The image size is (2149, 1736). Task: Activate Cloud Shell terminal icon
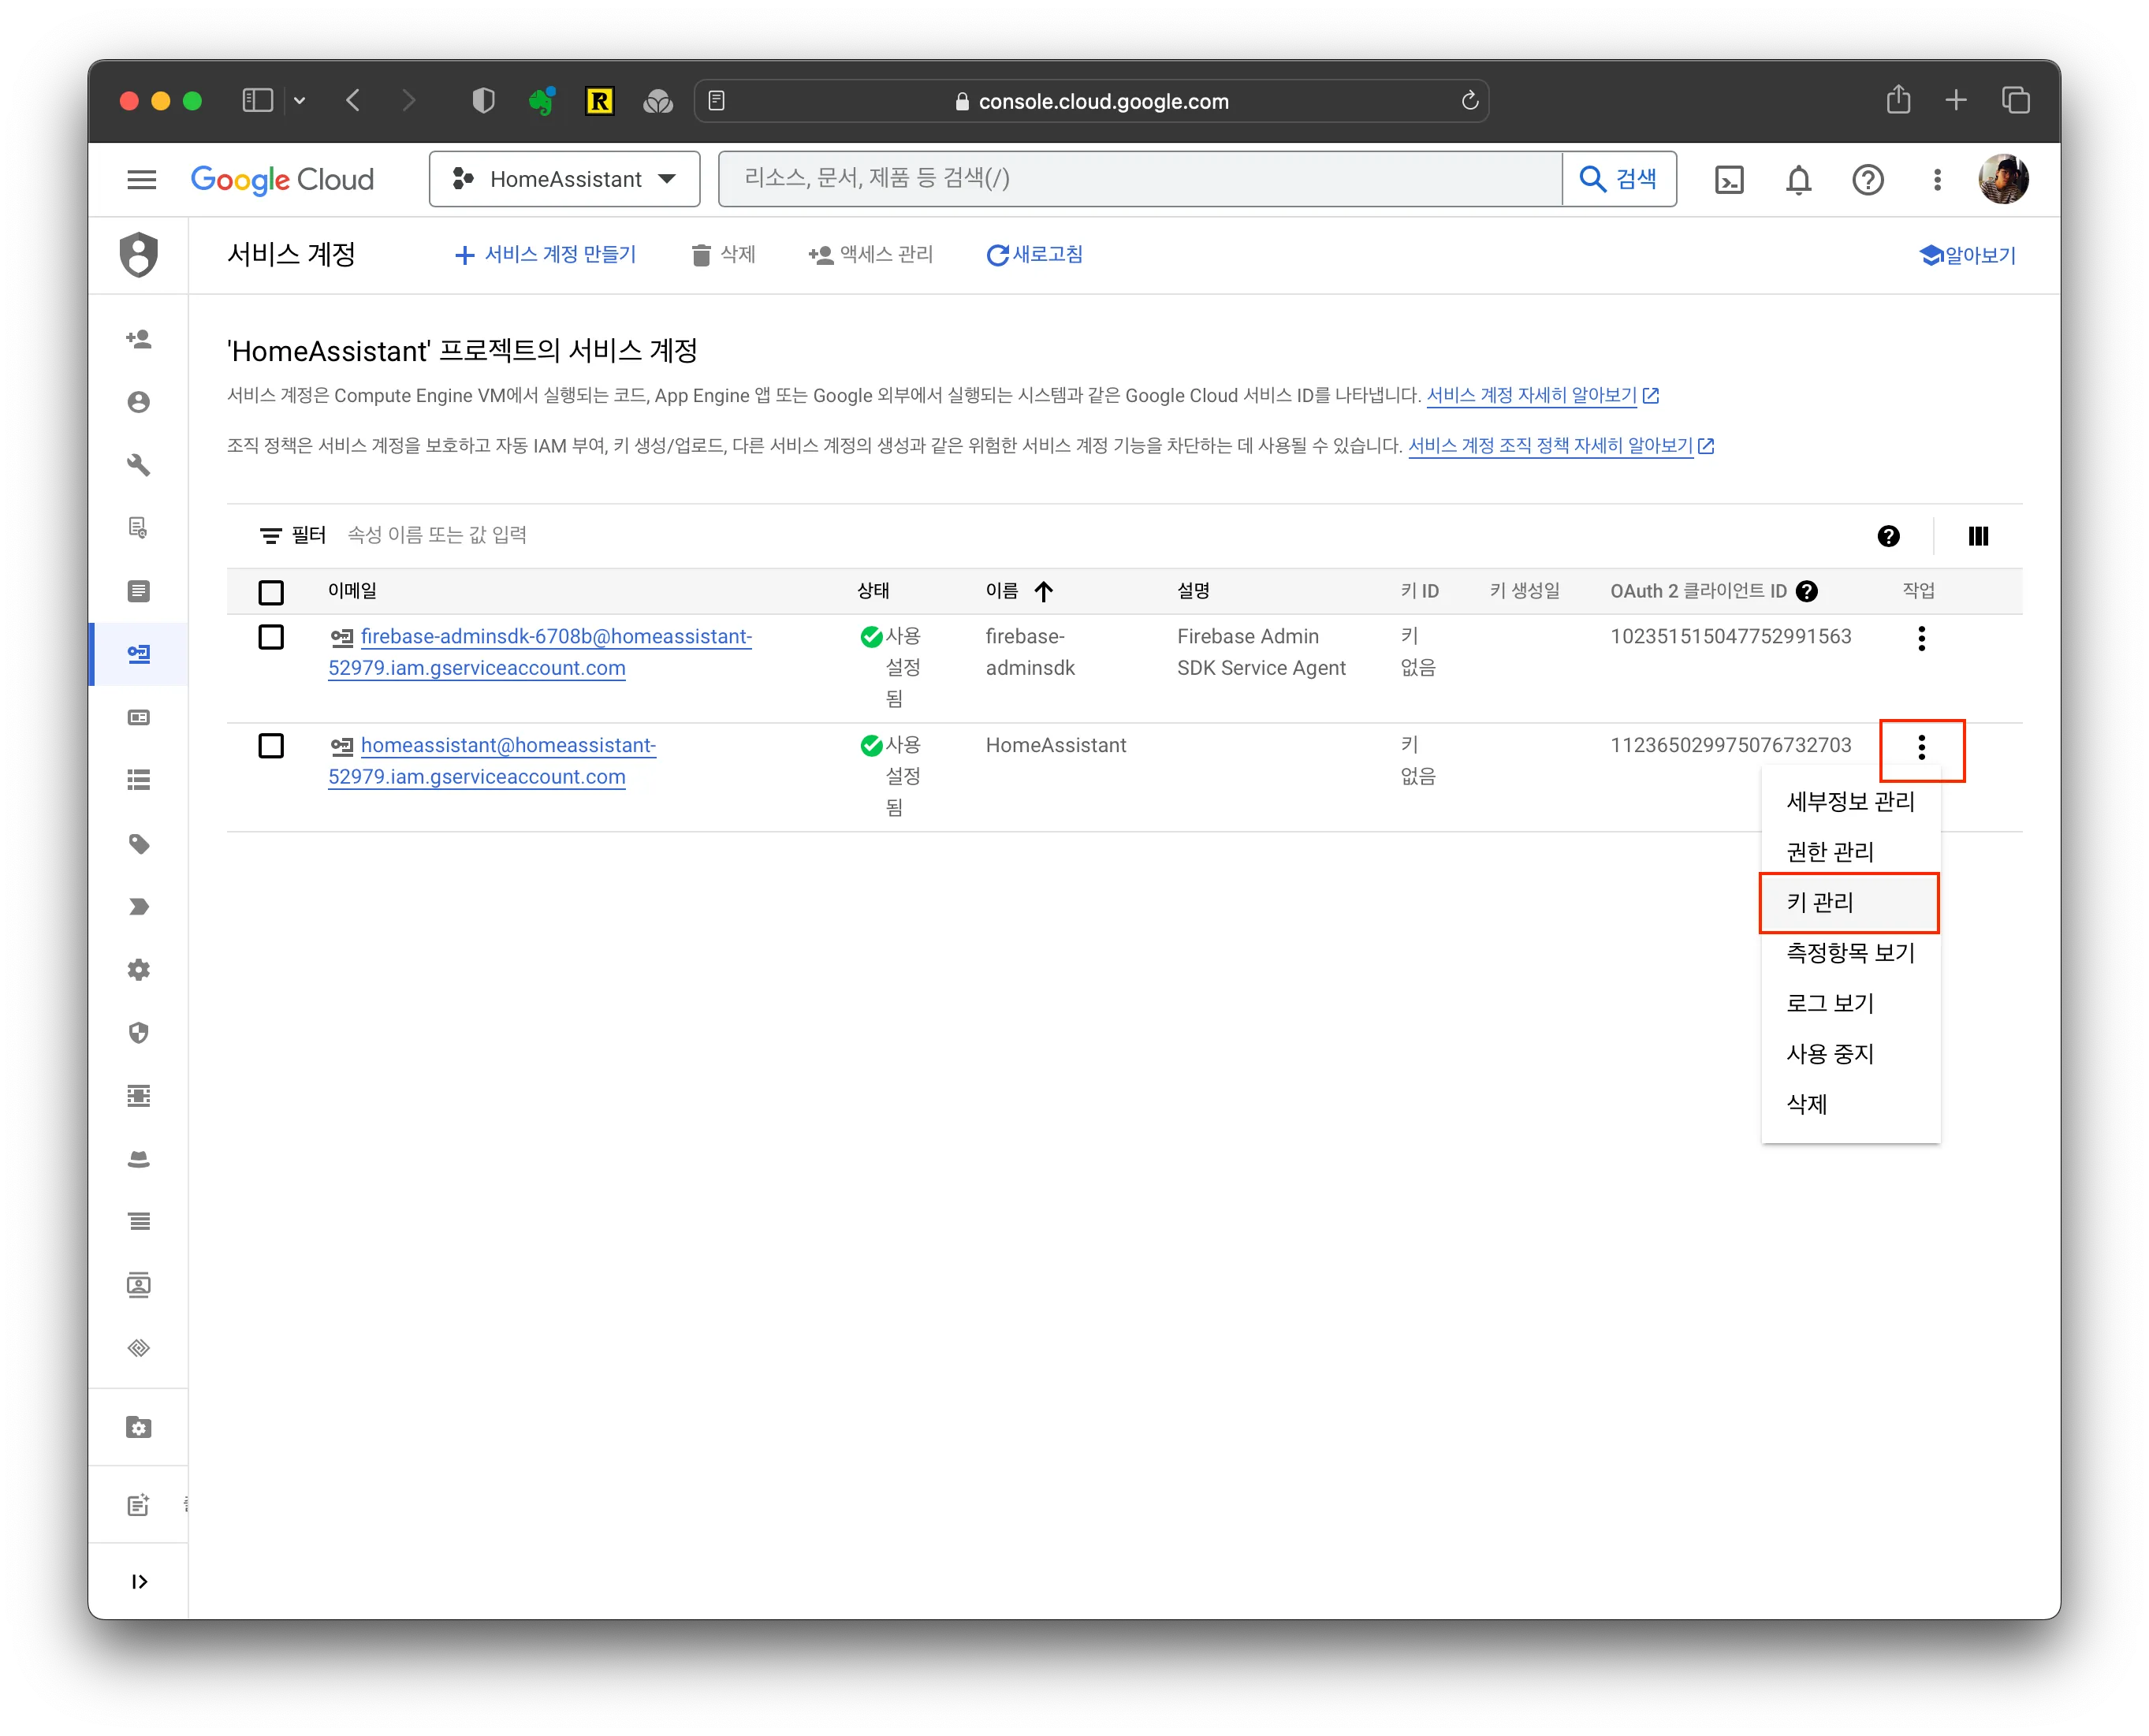(x=1728, y=179)
